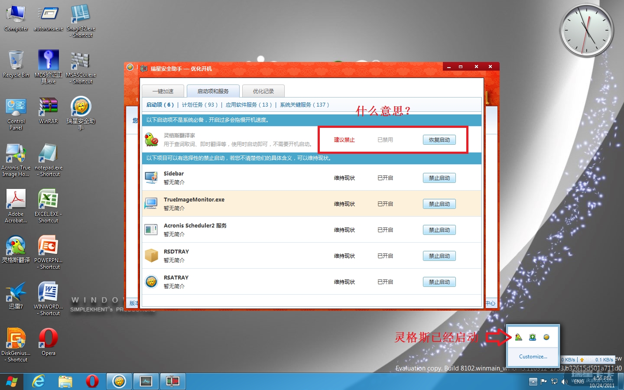The image size is (624, 390).
Task: Click the Sidebar entry's icon in the startup list
Action: [x=151, y=178]
